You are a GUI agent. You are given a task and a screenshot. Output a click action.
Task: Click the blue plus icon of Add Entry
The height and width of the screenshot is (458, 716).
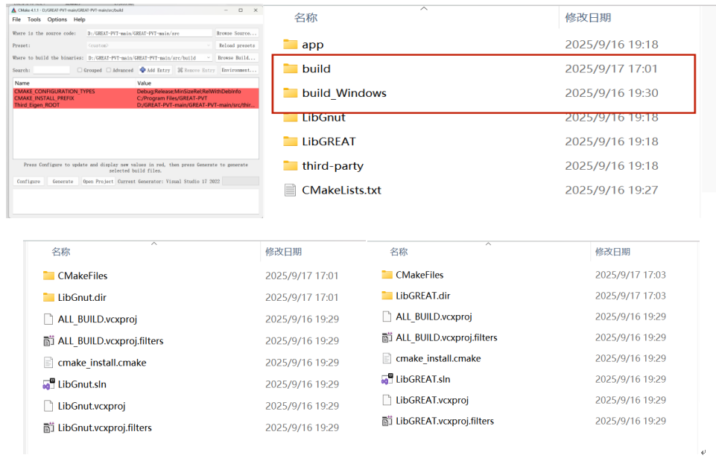[142, 70]
